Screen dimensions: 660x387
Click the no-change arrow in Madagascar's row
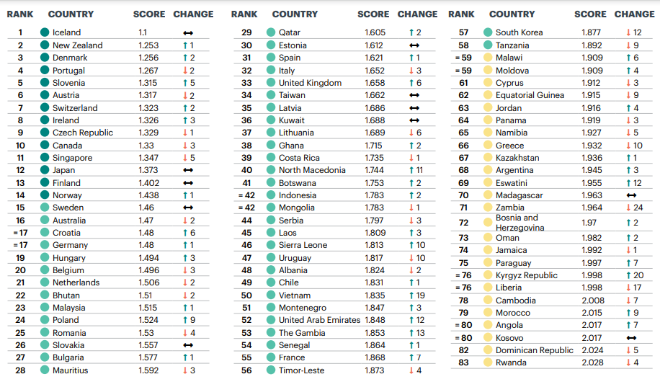click(x=631, y=195)
